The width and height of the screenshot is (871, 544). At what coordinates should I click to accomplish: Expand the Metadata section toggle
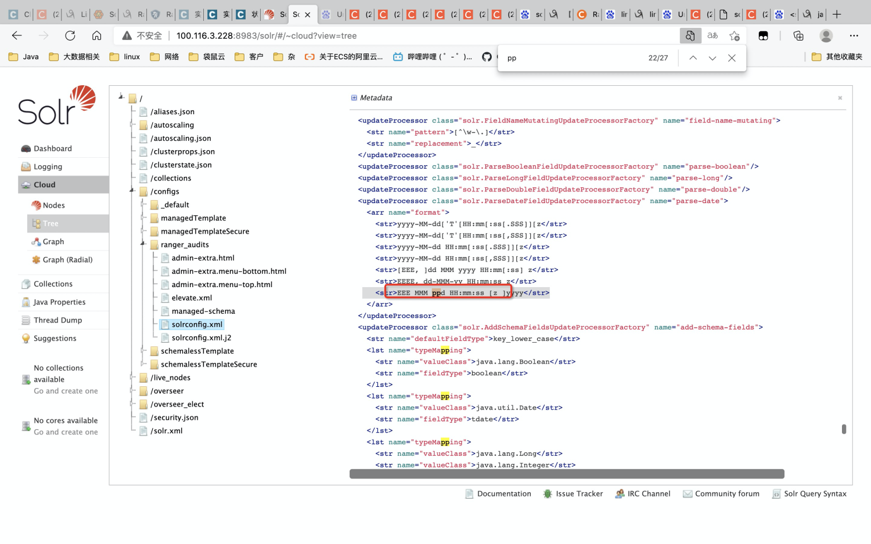[354, 97]
